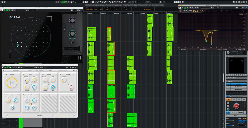Click the color palette tool icon
Image resolution: width=248 pixels, height=128 pixels.
pos(125,2)
